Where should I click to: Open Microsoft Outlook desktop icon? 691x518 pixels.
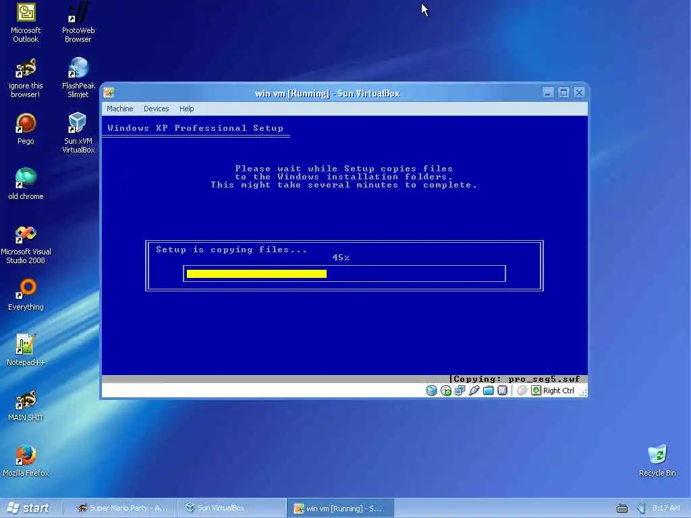point(26,23)
